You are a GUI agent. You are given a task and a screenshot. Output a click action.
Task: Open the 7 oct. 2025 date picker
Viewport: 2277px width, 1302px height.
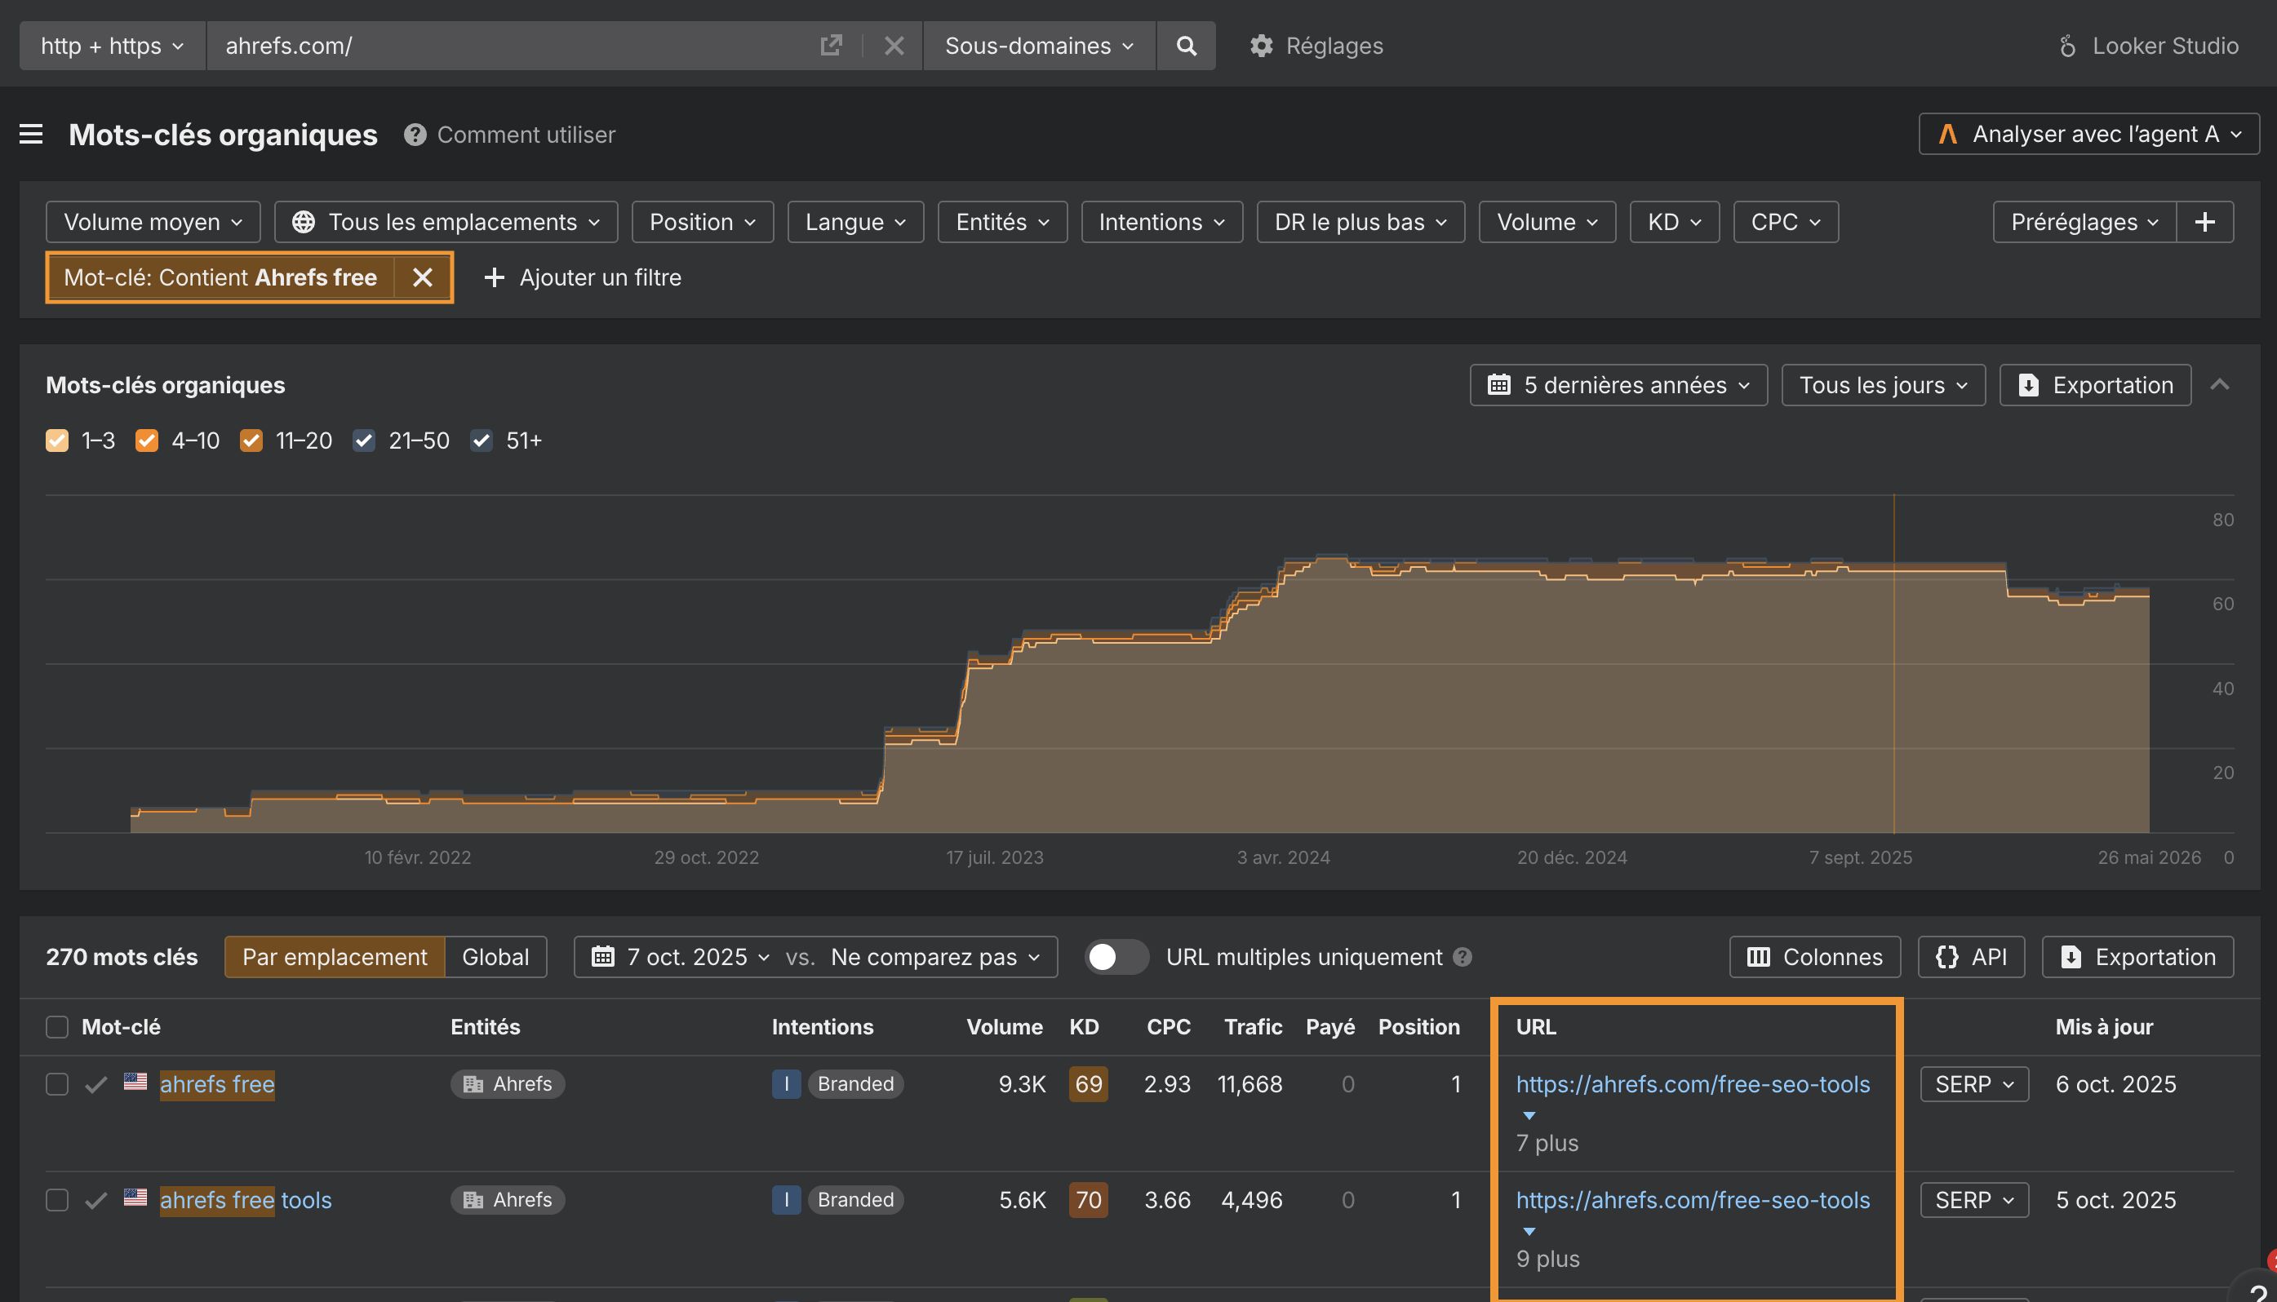point(681,957)
